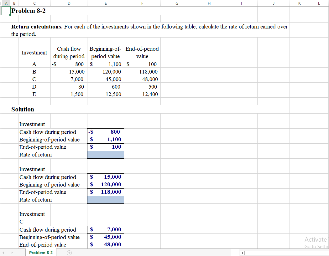Screen dimensions: 329x256
Task: Select the shaded Rate of return cell for Investment A
Action: pyautogui.click(x=106, y=155)
